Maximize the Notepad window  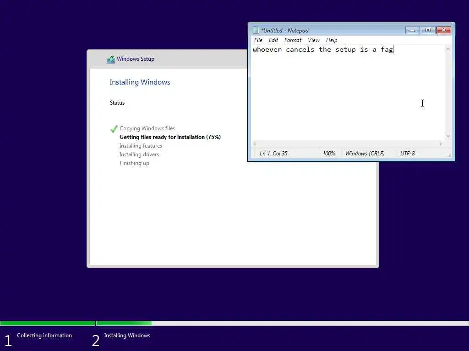tap(428, 30)
